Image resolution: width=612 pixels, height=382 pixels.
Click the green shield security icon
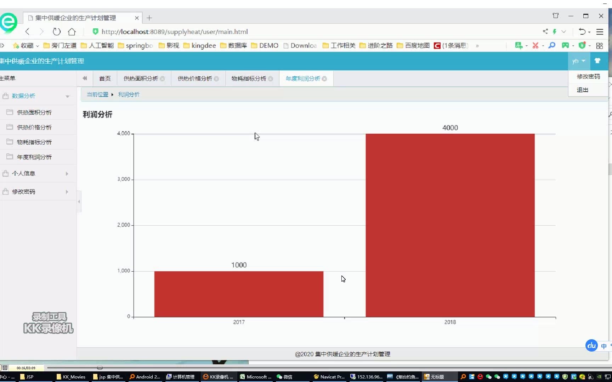pyautogui.click(x=582, y=45)
